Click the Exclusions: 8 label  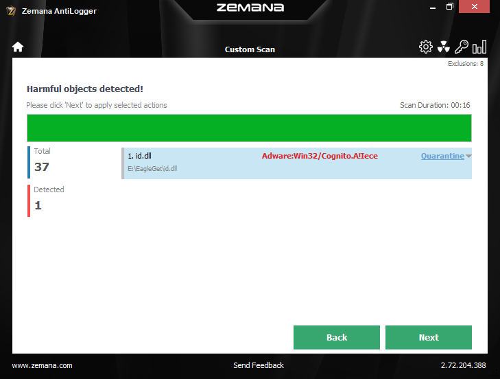click(466, 64)
